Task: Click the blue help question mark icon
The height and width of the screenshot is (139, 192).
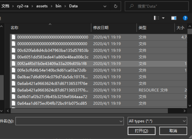Action: point(185,18)
